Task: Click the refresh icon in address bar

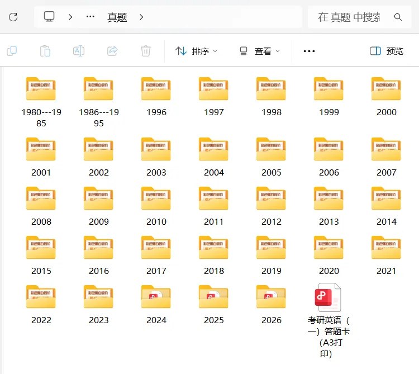Action: coord(13,17)
